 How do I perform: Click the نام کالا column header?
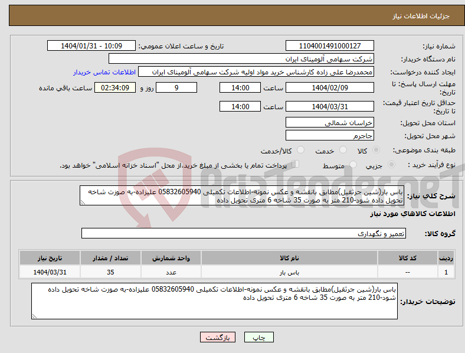pos(289,258)
